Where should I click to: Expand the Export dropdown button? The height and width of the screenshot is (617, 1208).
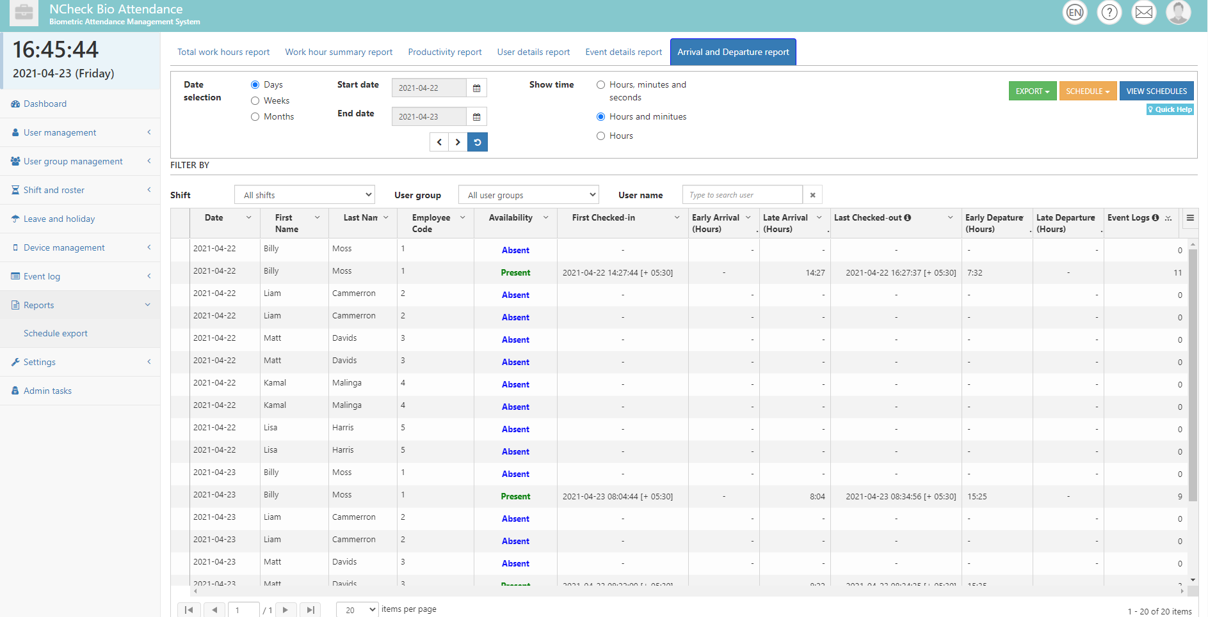coord(1032,91)
